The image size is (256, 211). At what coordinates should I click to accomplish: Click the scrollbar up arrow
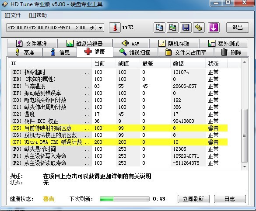[245, 62]
